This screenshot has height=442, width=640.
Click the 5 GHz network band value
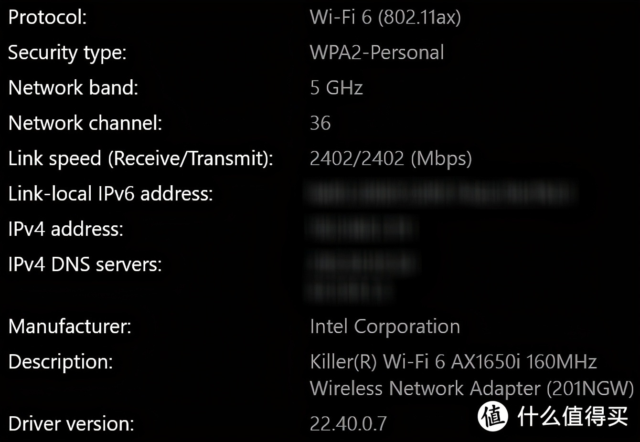(336, 88)
